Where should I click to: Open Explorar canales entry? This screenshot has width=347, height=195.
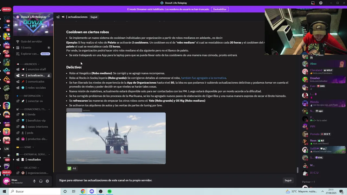(33, 54)
